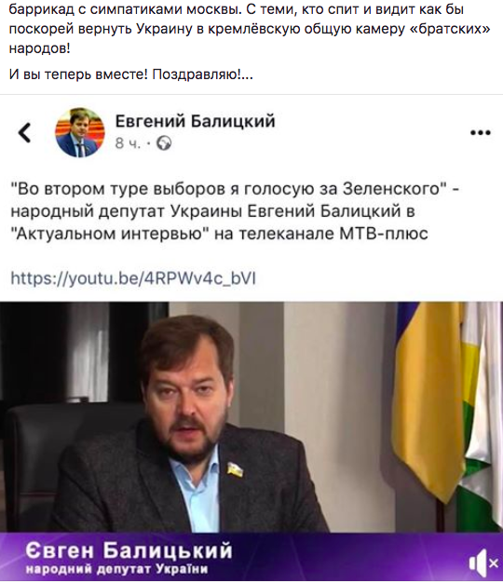
Task: Click the word народов! in the top post
Action: 39,48
